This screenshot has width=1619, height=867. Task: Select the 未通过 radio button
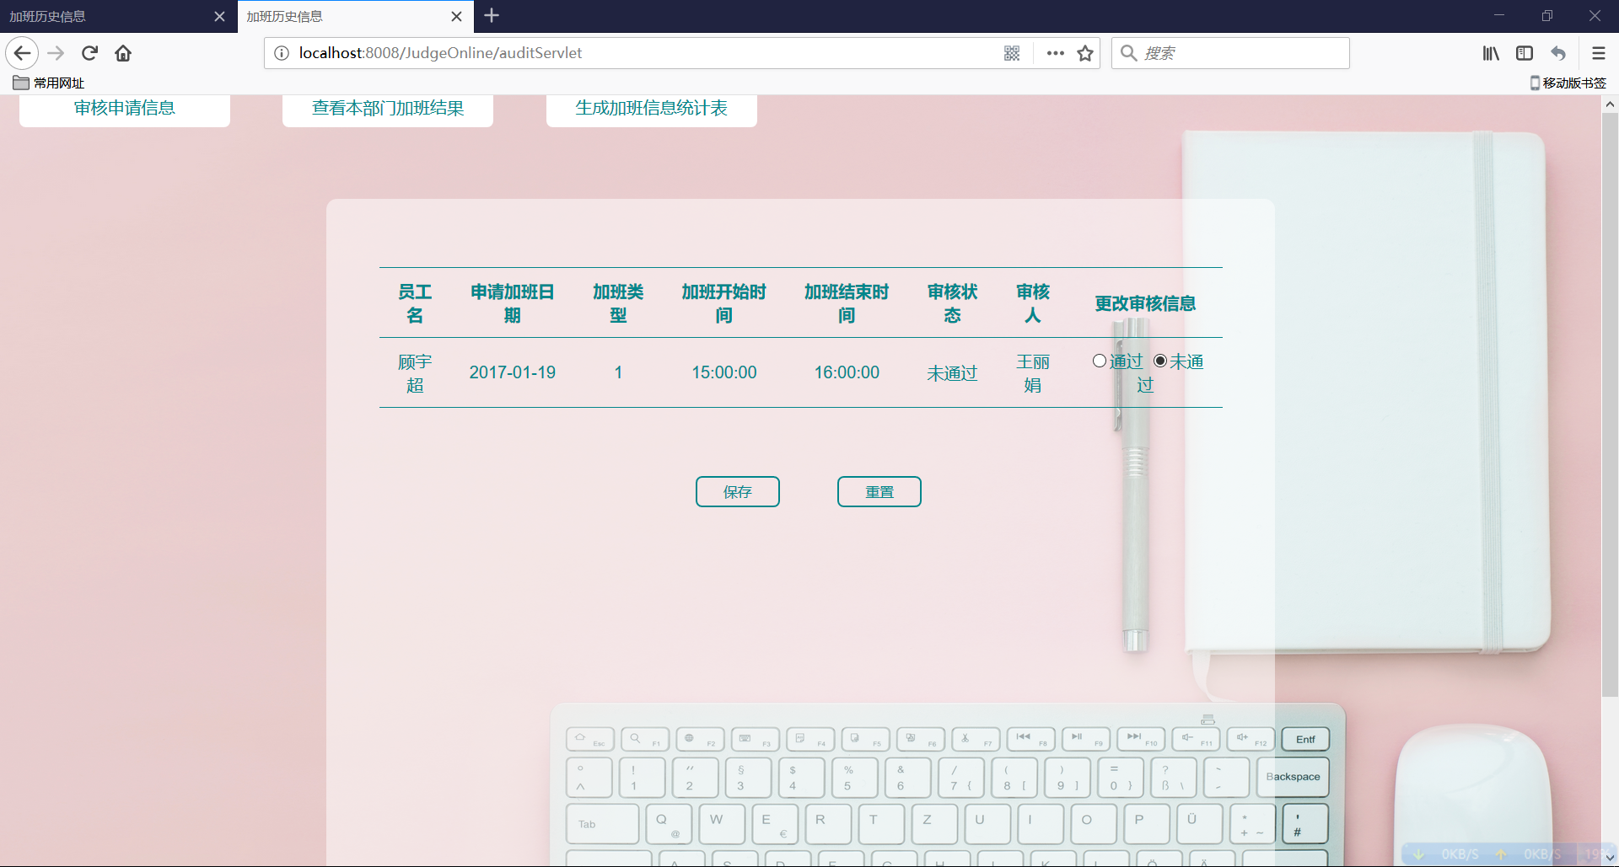(1160, 361)
